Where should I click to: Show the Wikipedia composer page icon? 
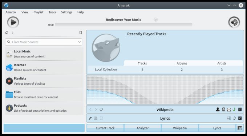pos(223,110)
